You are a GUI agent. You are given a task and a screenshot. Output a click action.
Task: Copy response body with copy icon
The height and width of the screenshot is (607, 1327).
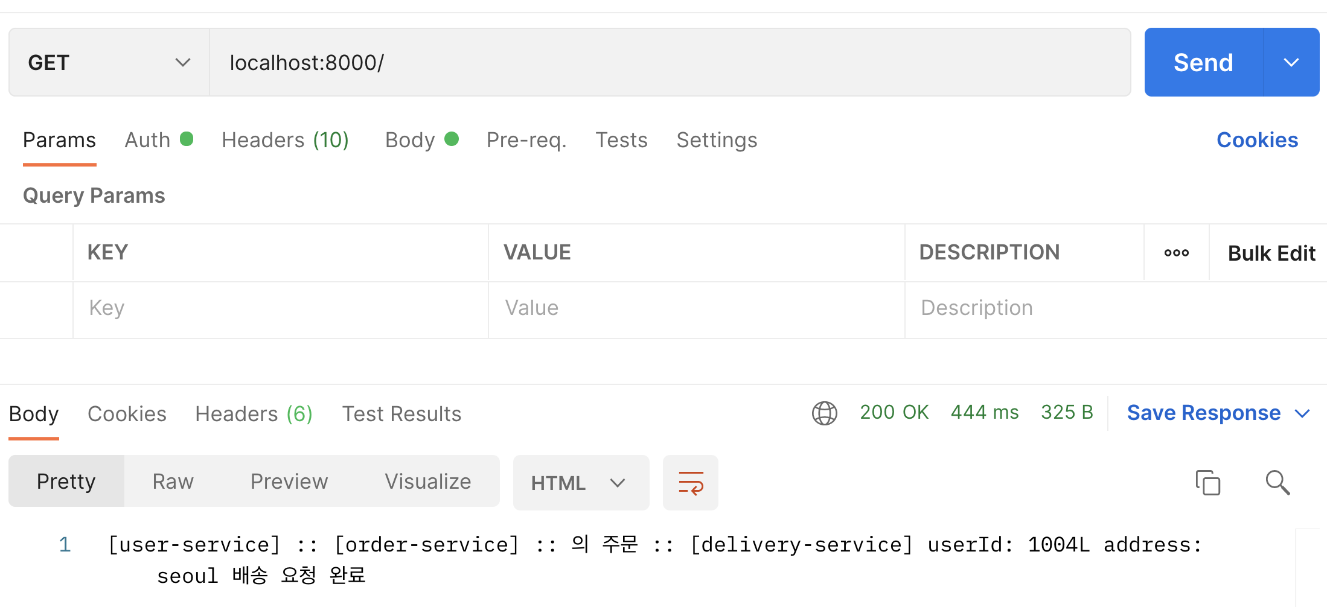click(1207, 483)
